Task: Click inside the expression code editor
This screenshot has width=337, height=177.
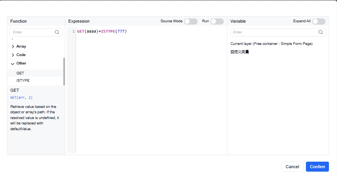Action: (x=150, y=92)
